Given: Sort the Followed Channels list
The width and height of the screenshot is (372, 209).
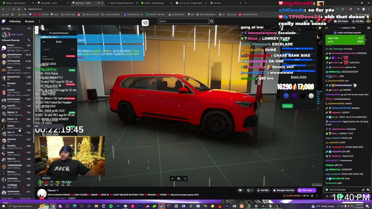Looking at the screenshot, I should tap(29, 40).
